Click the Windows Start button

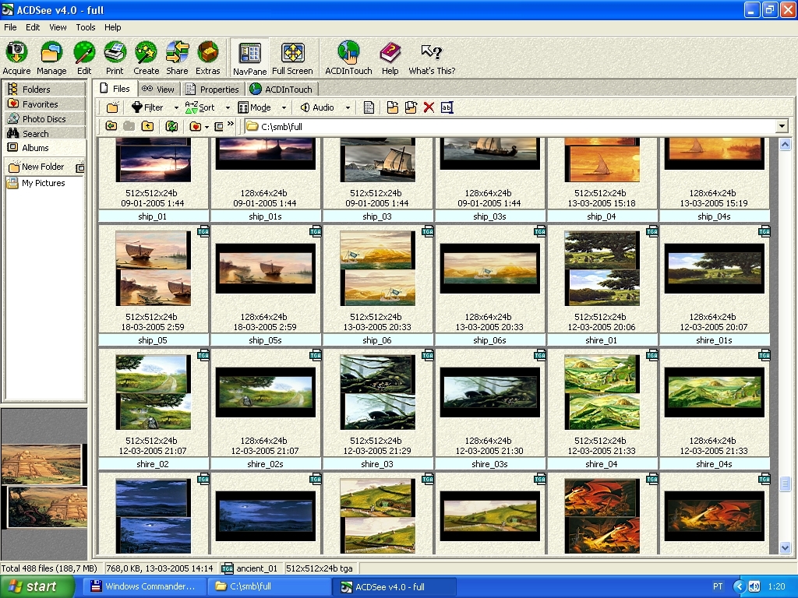tap(37, 586)
